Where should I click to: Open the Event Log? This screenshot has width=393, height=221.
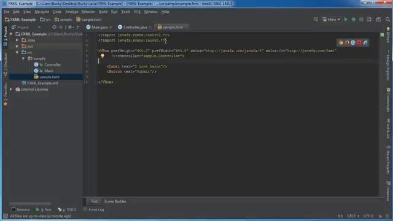pos(94,209)
